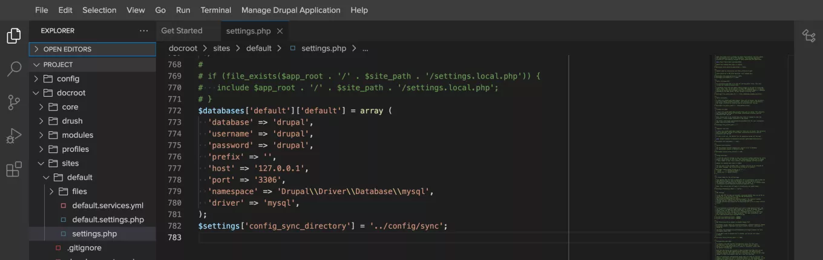Open default.settings.php file

[x=108, y=219]
